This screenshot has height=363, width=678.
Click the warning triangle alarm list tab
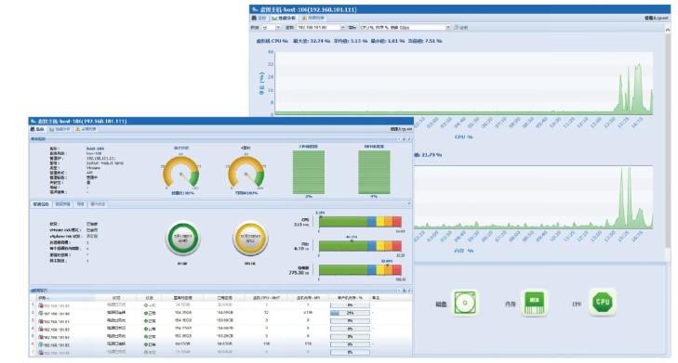pyautogui.click(x=312, y=19)
